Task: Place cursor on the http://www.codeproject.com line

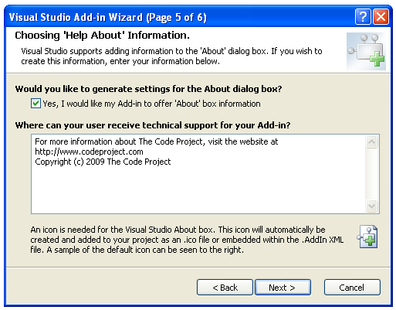Action: [89, 152]
